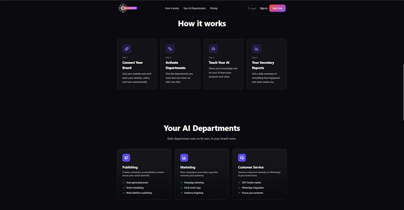Select the Step 4 label
404x210 pixels.
point(255,57)
